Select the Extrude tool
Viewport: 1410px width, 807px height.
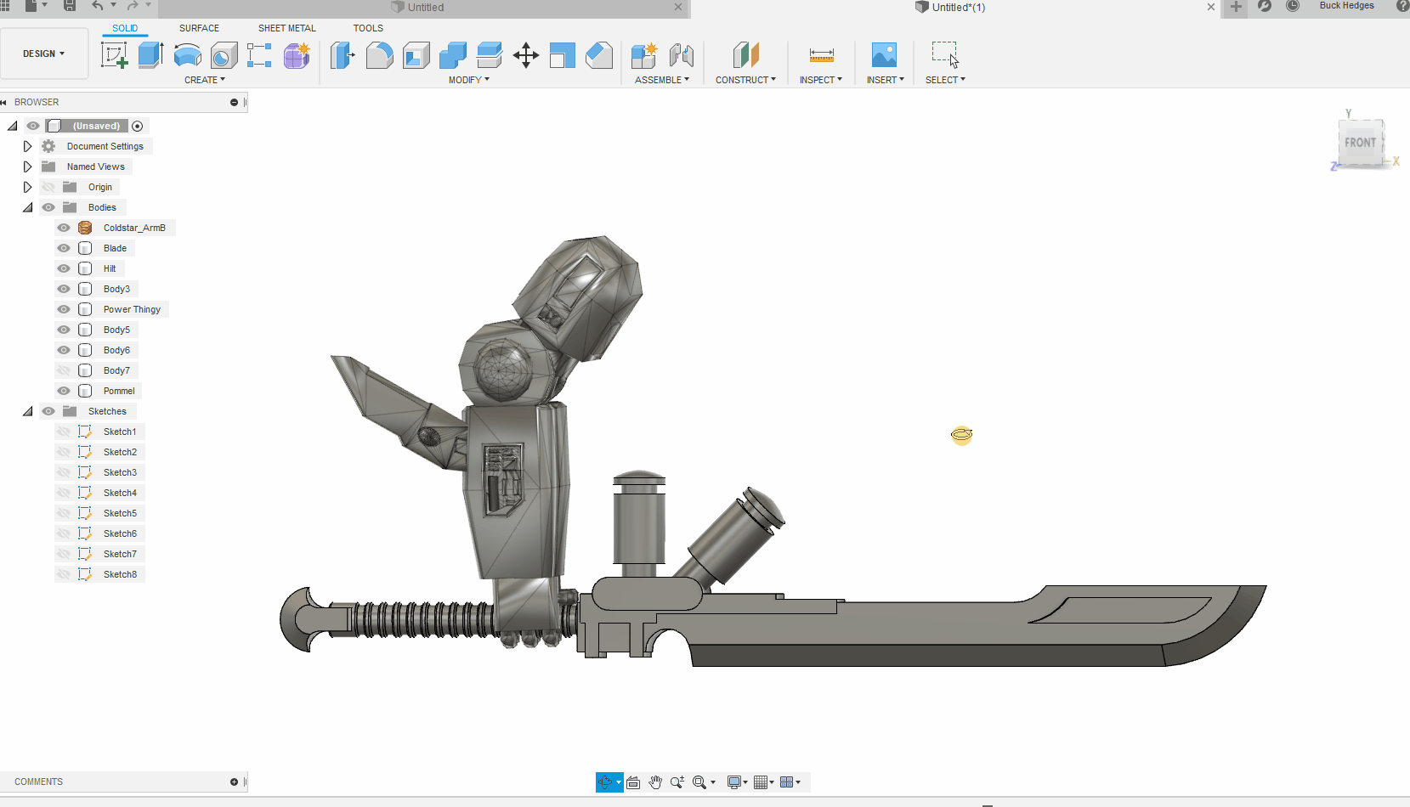150,55
